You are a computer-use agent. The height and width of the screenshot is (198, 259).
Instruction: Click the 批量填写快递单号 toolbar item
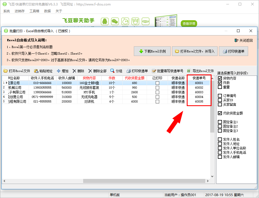point(167,71)
